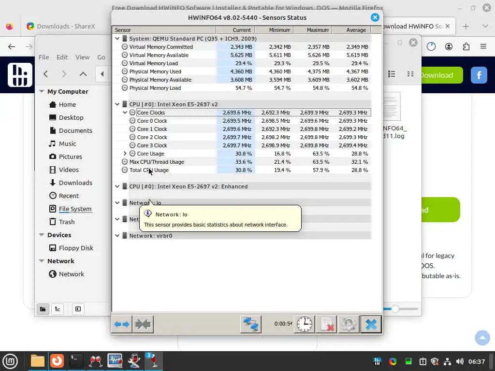Switch file manager to list view icon
Image resolution: width=495 pixels, height=371 pixels.
pyautogui.click(x=392, y=74)
